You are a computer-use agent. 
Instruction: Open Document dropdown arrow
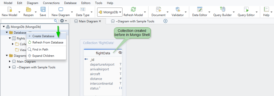coord(168,12)
